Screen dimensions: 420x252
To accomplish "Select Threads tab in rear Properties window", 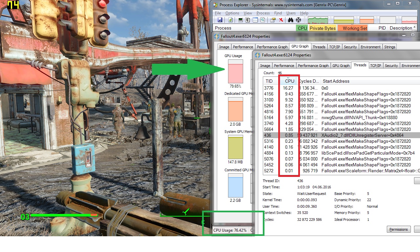I will [319, 47].
